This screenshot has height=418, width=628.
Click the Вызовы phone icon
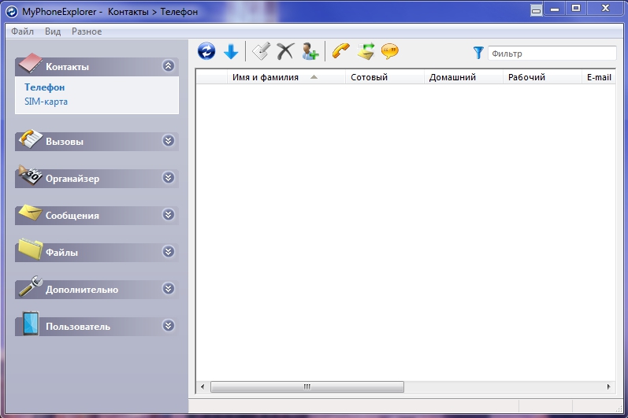coord(31,139)
